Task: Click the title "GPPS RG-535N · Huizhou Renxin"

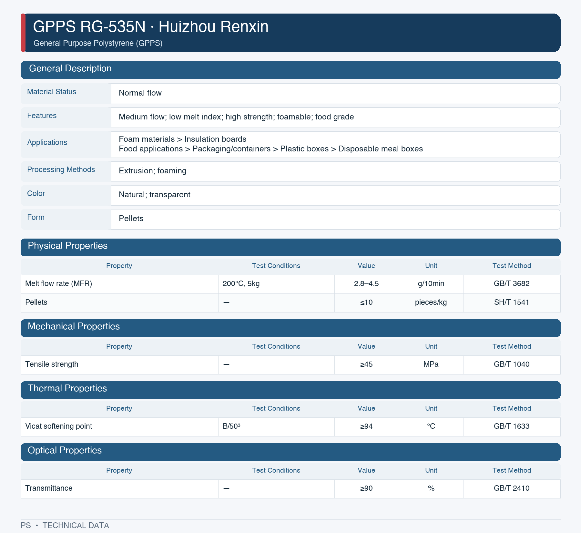Action: (151, 26)
